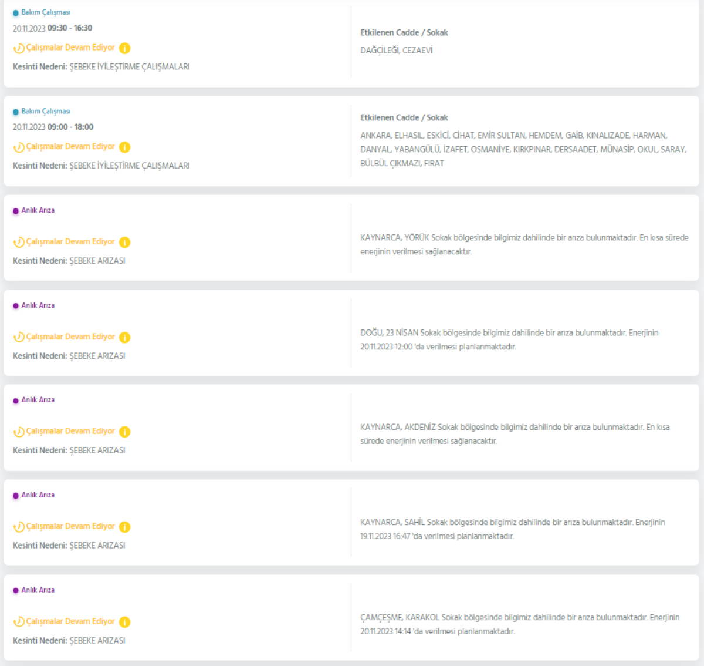Click the clock icon in the 09:30 - 16:30 maintenance card
This screenshot has height=666, width=704.
(x=19, y=48)
